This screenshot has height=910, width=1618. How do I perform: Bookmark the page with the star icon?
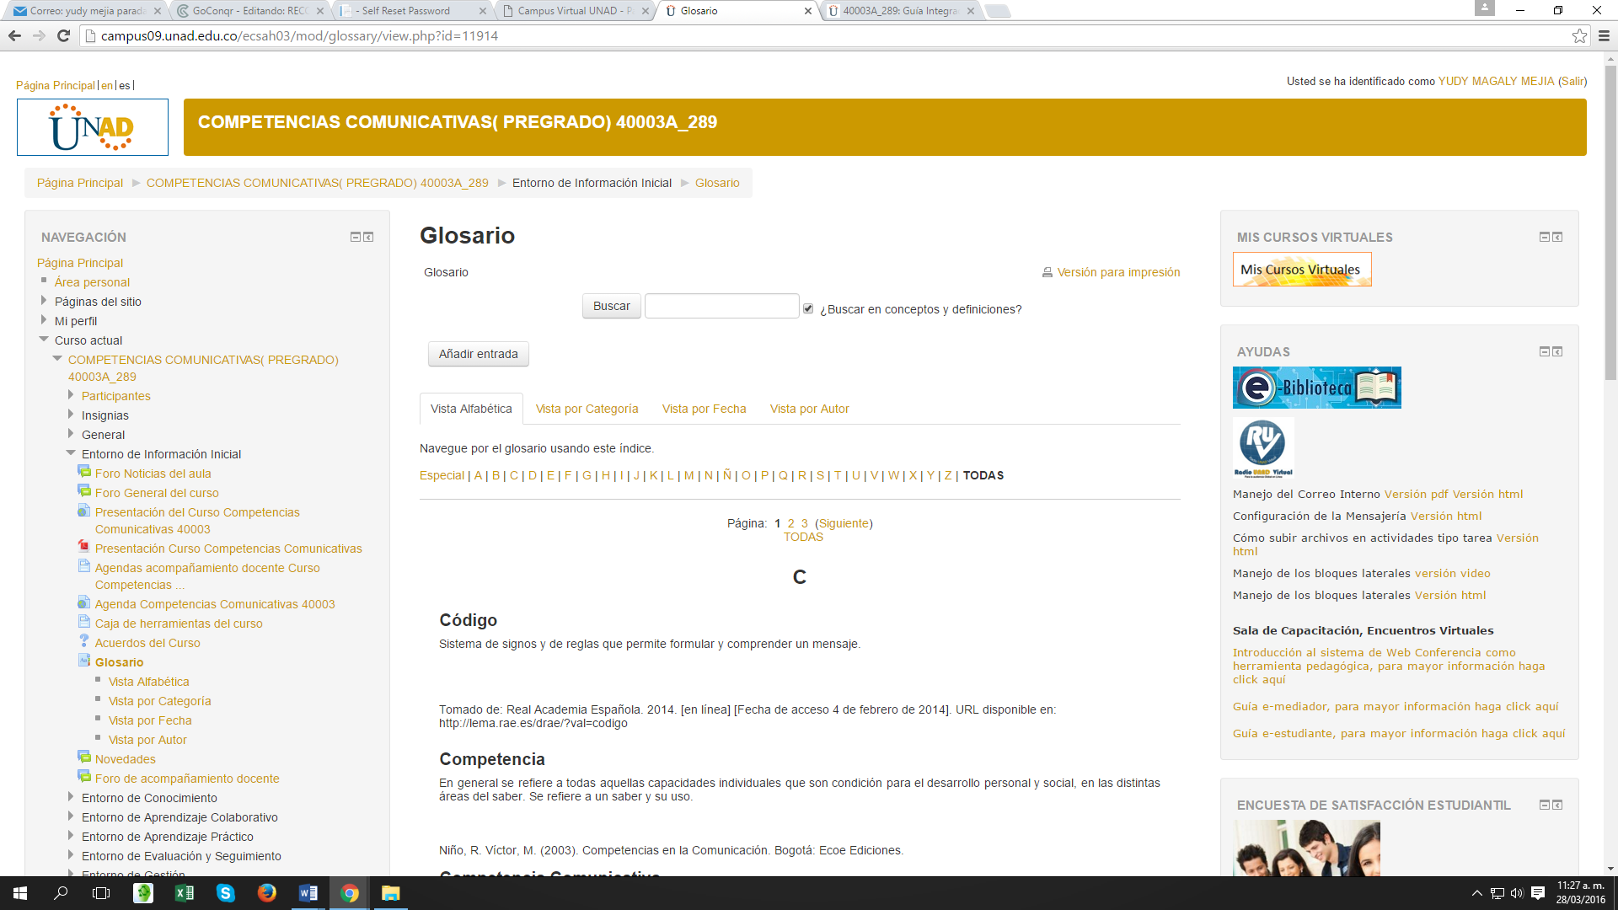point(1579,35)
